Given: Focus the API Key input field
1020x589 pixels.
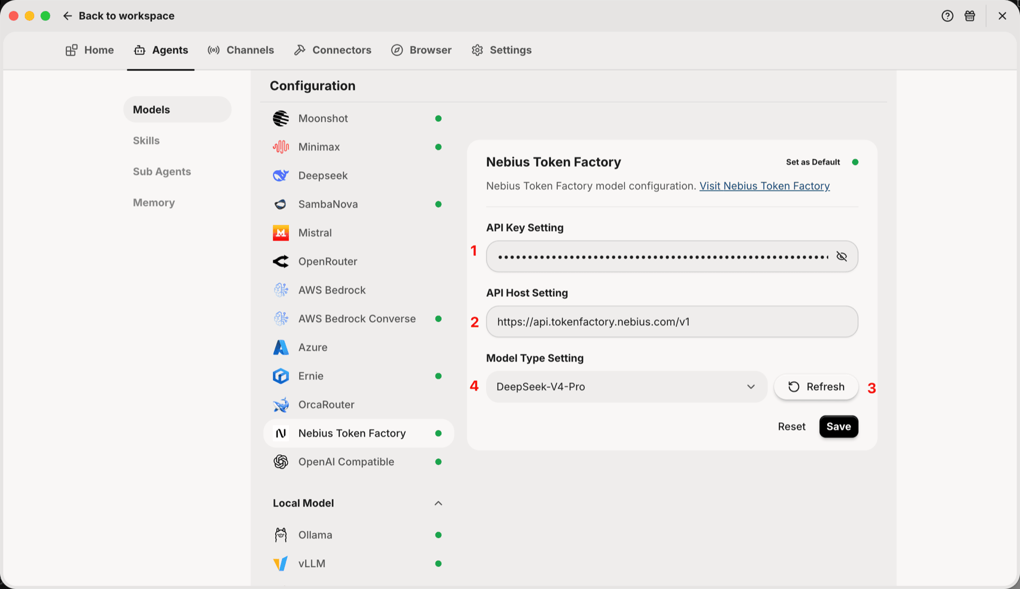Looking at the screenshot, I should 672,257.
